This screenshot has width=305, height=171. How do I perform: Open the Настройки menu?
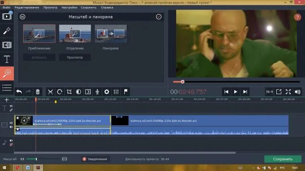point(69,7)
